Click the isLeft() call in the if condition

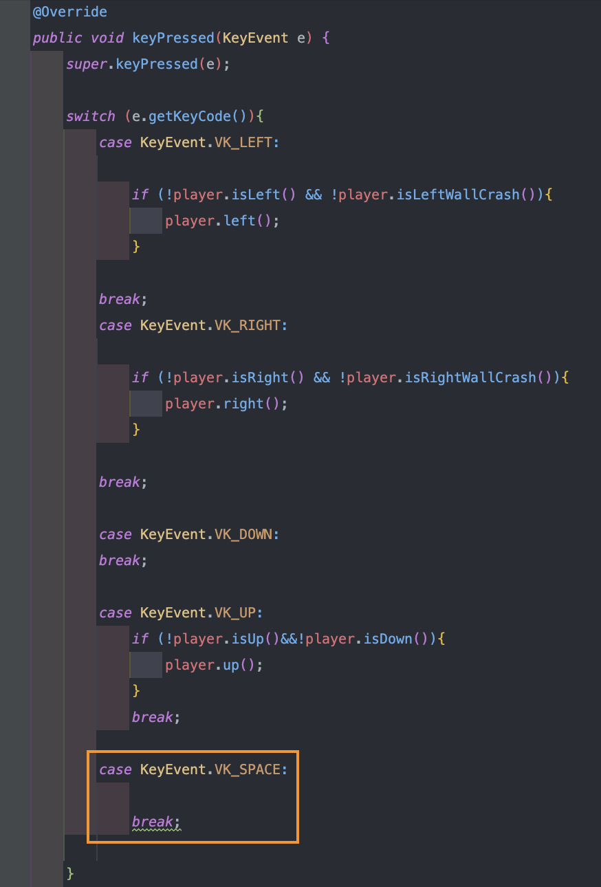coord(264,195)
